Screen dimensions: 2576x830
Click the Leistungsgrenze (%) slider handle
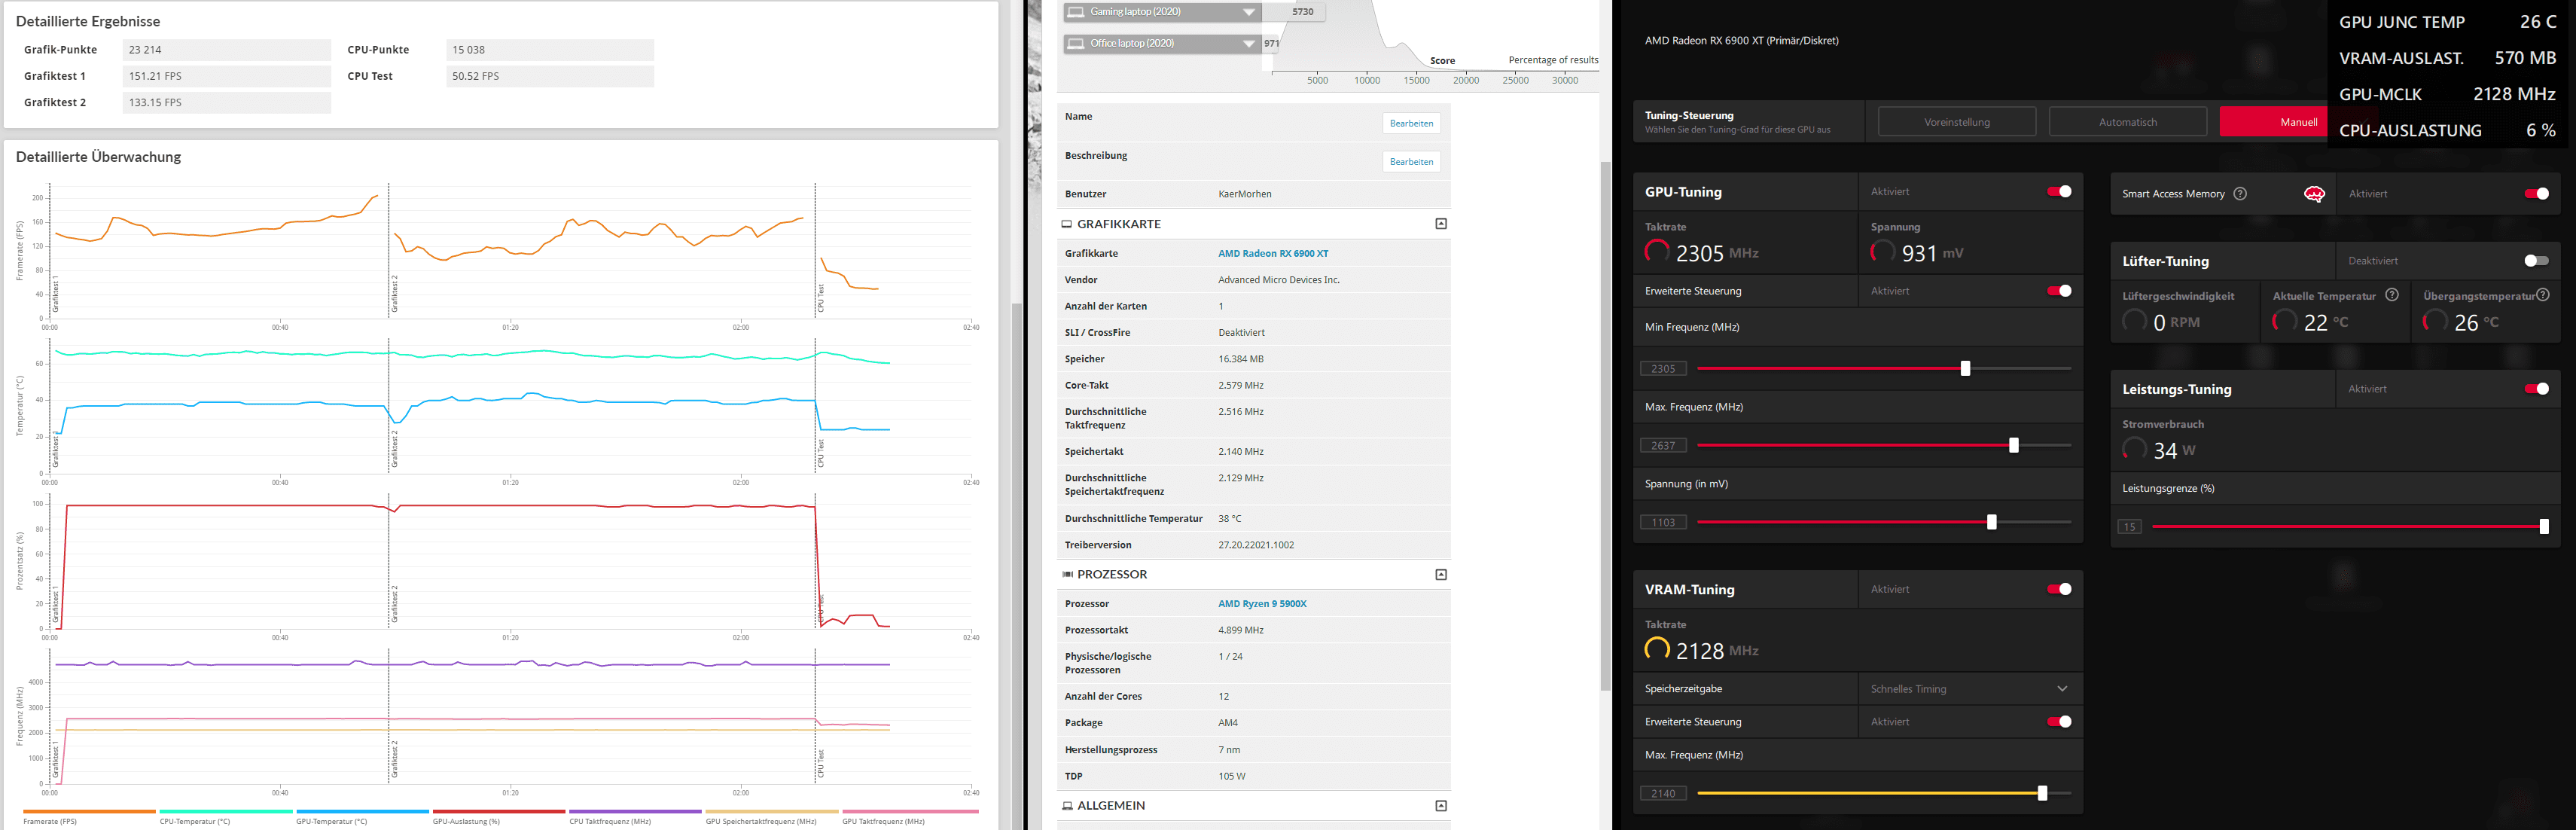coord(2544,526)
